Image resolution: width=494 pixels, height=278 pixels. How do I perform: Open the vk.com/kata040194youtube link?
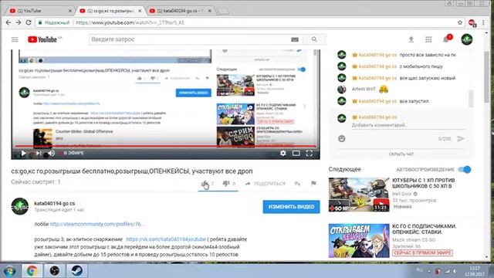(x=166, y=239)
